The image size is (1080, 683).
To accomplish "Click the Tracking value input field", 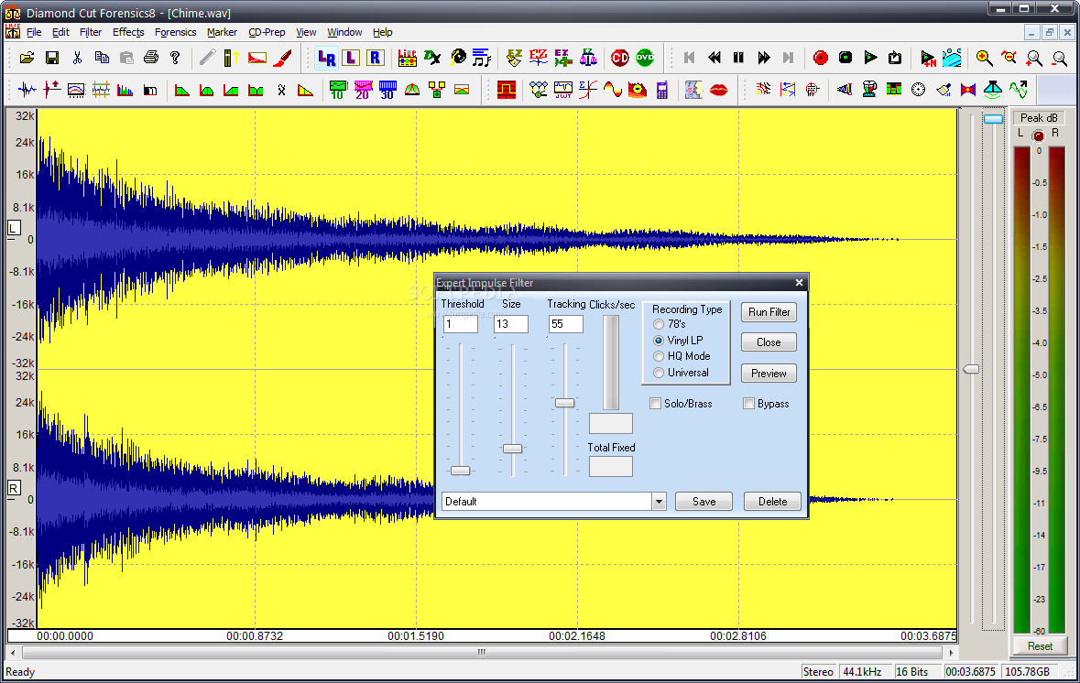I will click(x=566, y=323).
